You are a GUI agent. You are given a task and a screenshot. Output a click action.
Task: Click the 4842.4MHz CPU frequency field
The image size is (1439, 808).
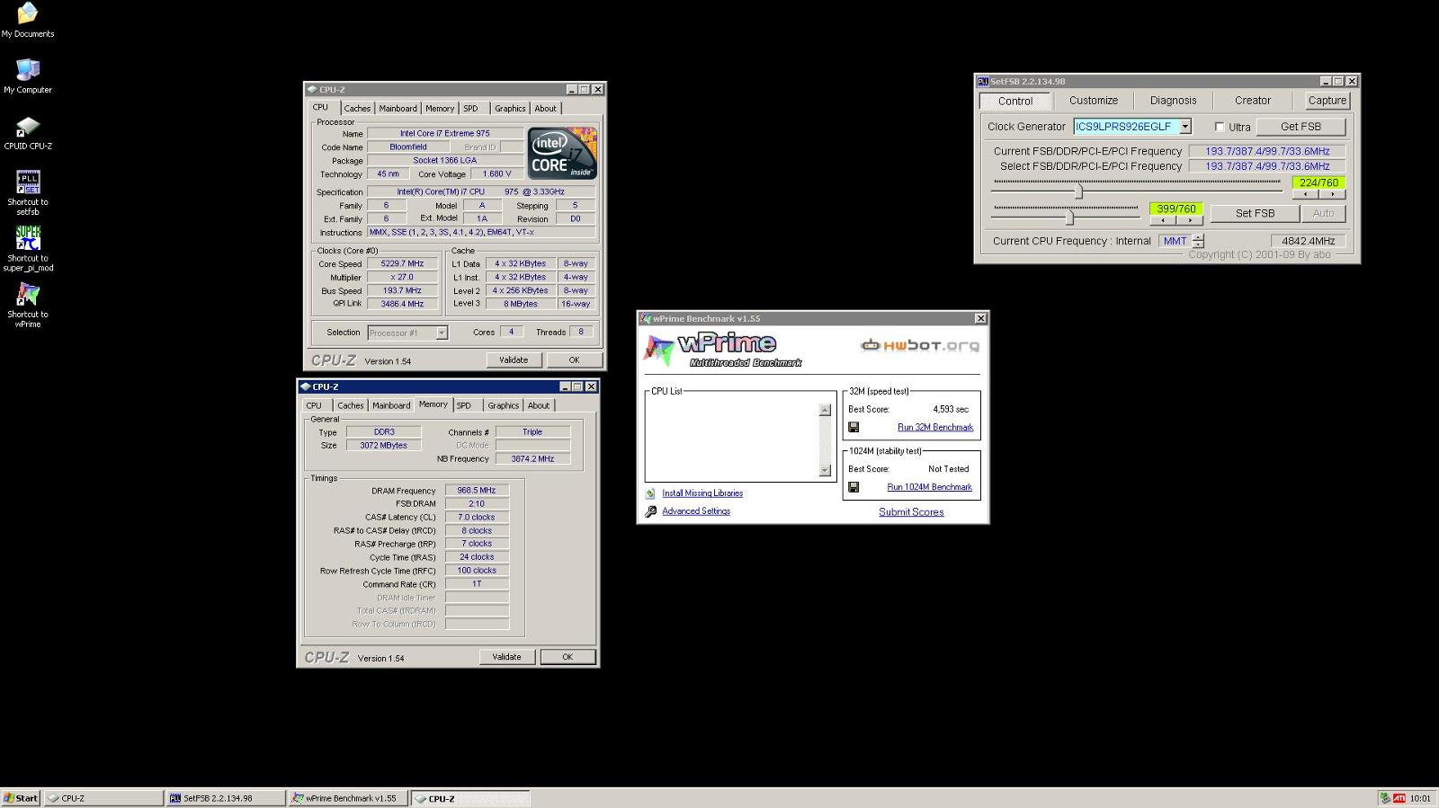point(1308,241)
